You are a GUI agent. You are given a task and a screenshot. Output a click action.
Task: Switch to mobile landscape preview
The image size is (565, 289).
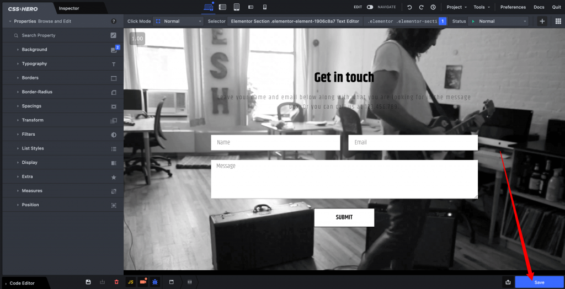[251, 7]
